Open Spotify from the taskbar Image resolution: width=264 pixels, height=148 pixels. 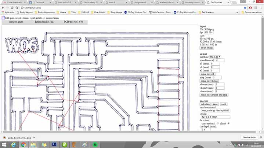[x=95, y=145]
